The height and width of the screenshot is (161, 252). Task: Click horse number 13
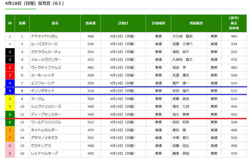tap(22, 130)
